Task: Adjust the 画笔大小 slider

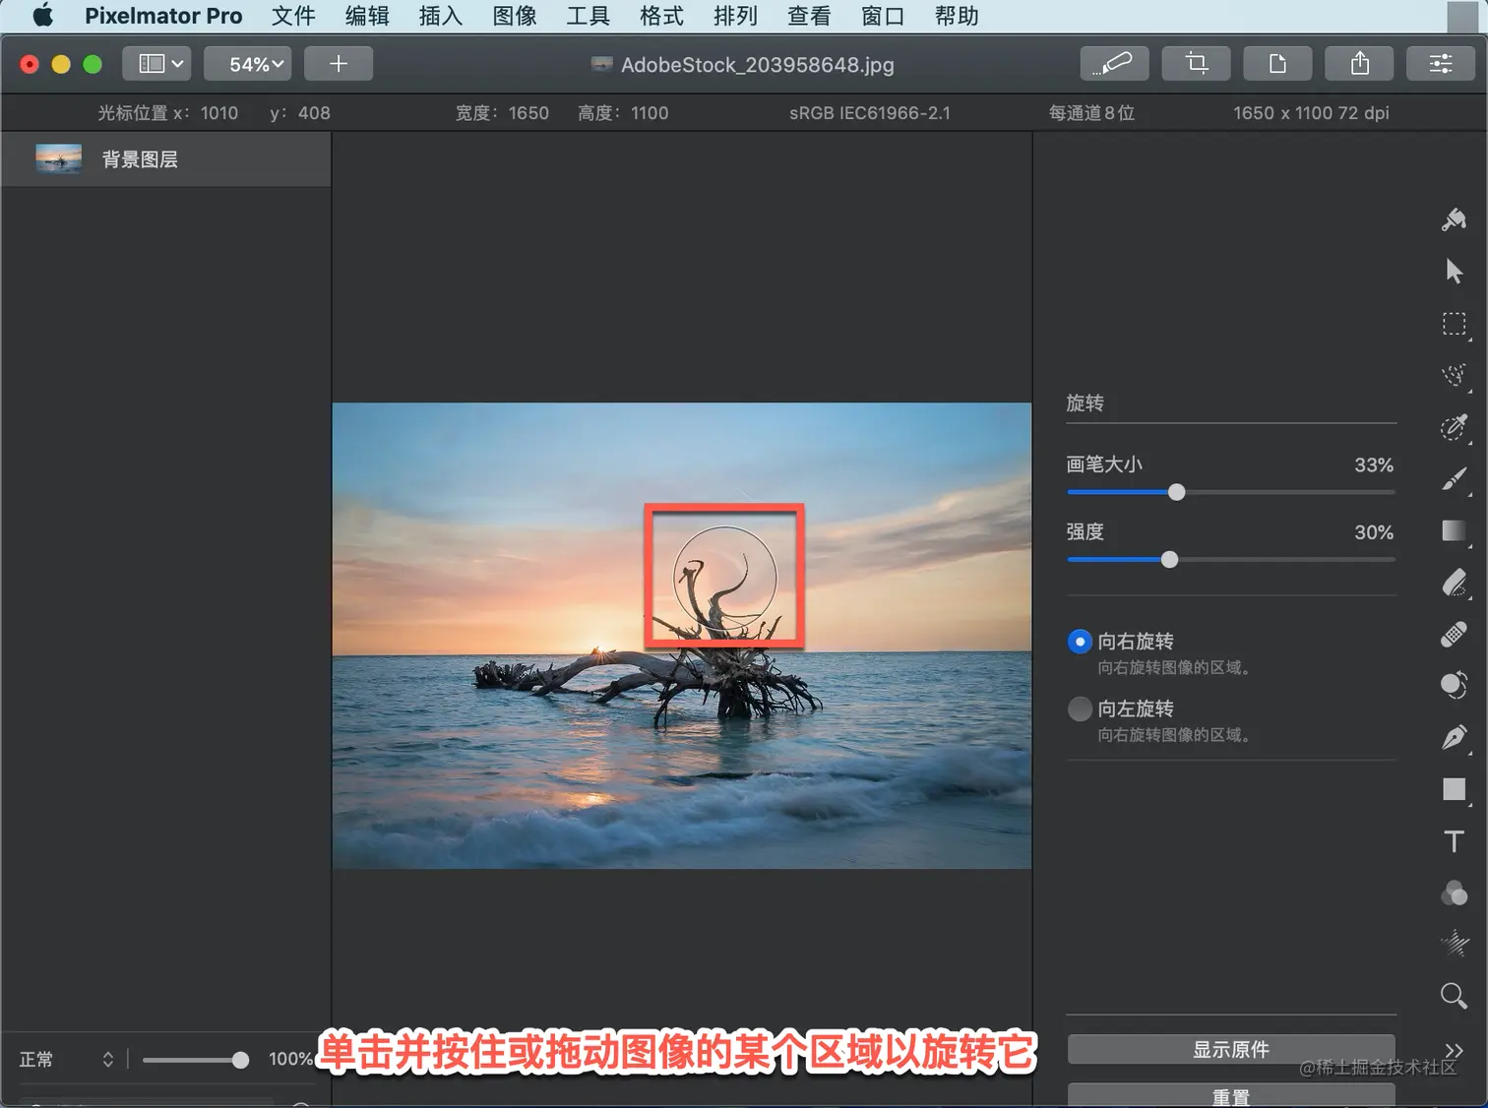Action: click(1231, 492)
